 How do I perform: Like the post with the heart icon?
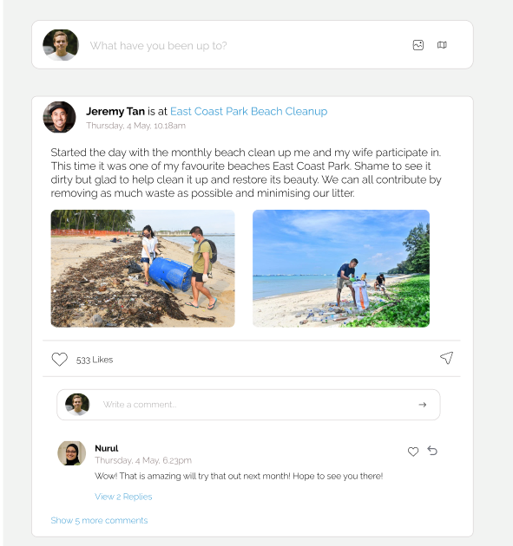click(x=59, y=360)
